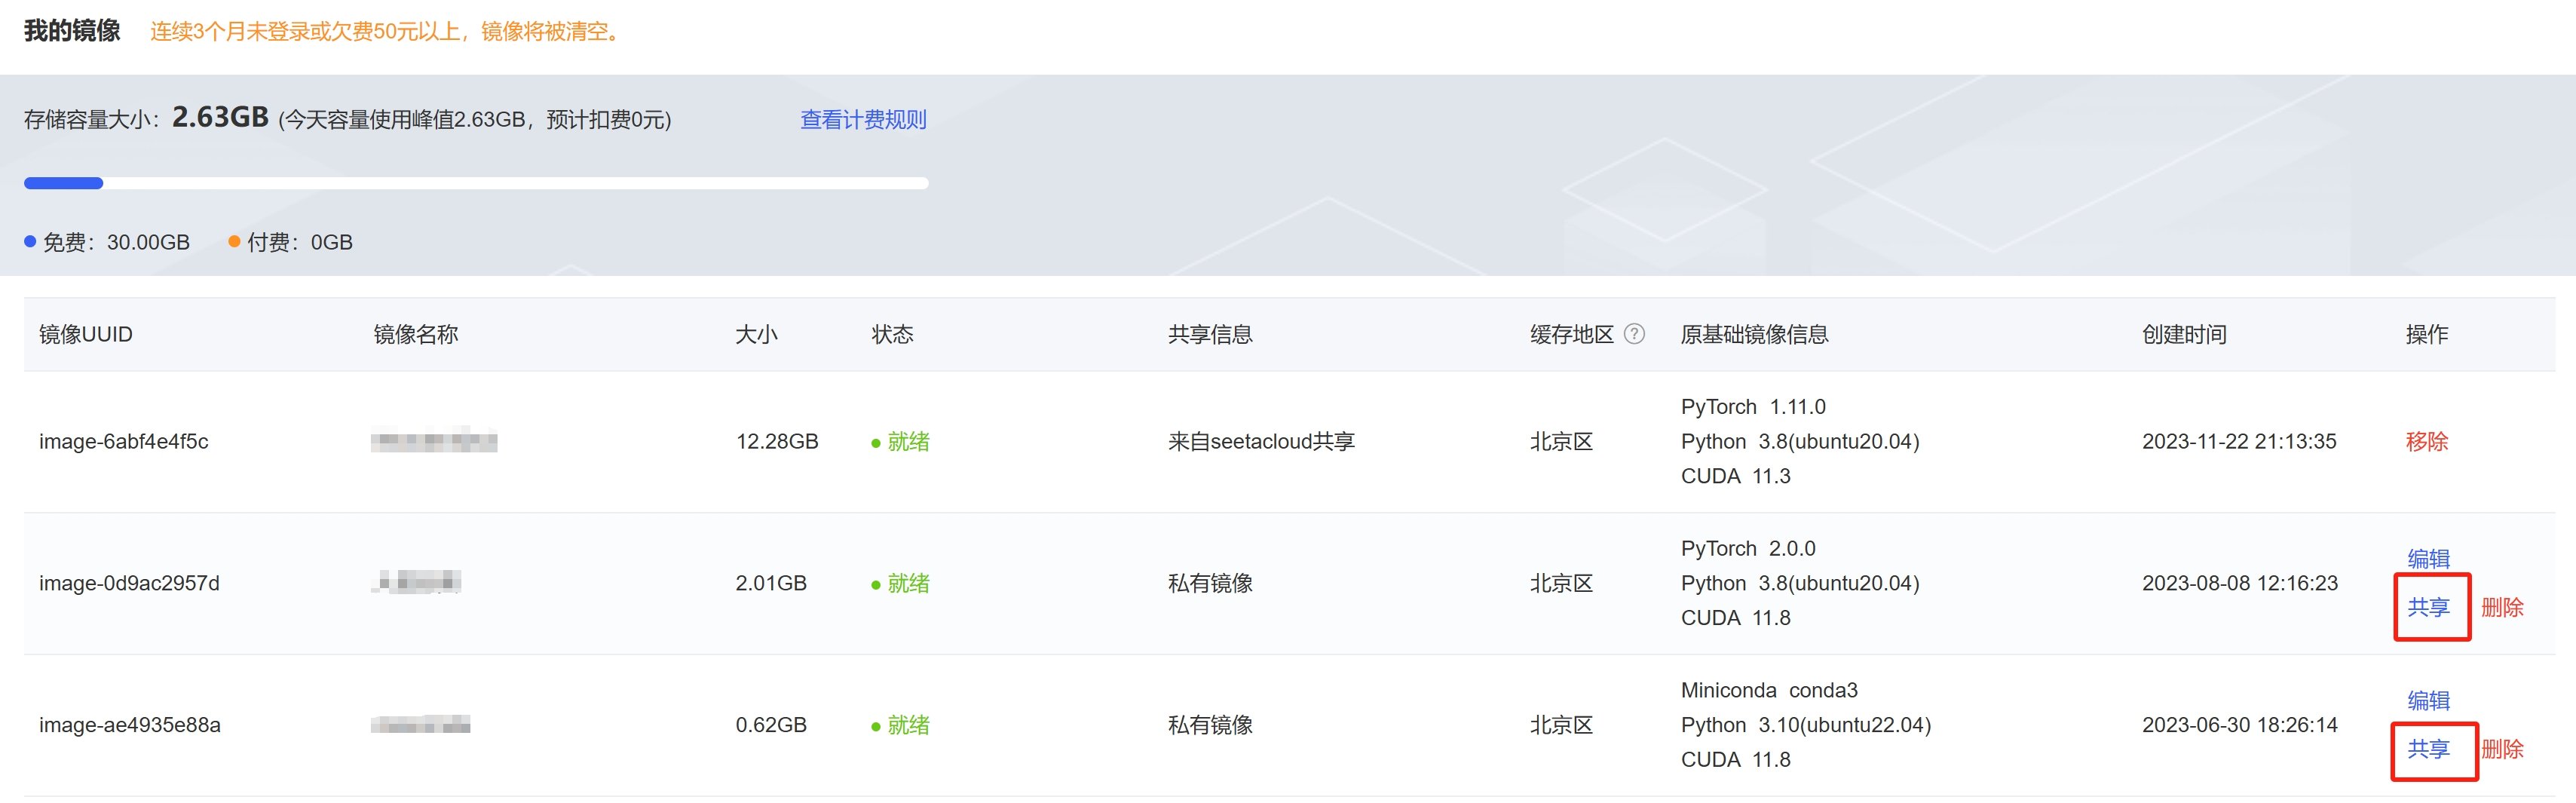Click blurred image name of image-ae4935e88a
The height and width of the screenshot is (803, 2576).
(420, 725)
